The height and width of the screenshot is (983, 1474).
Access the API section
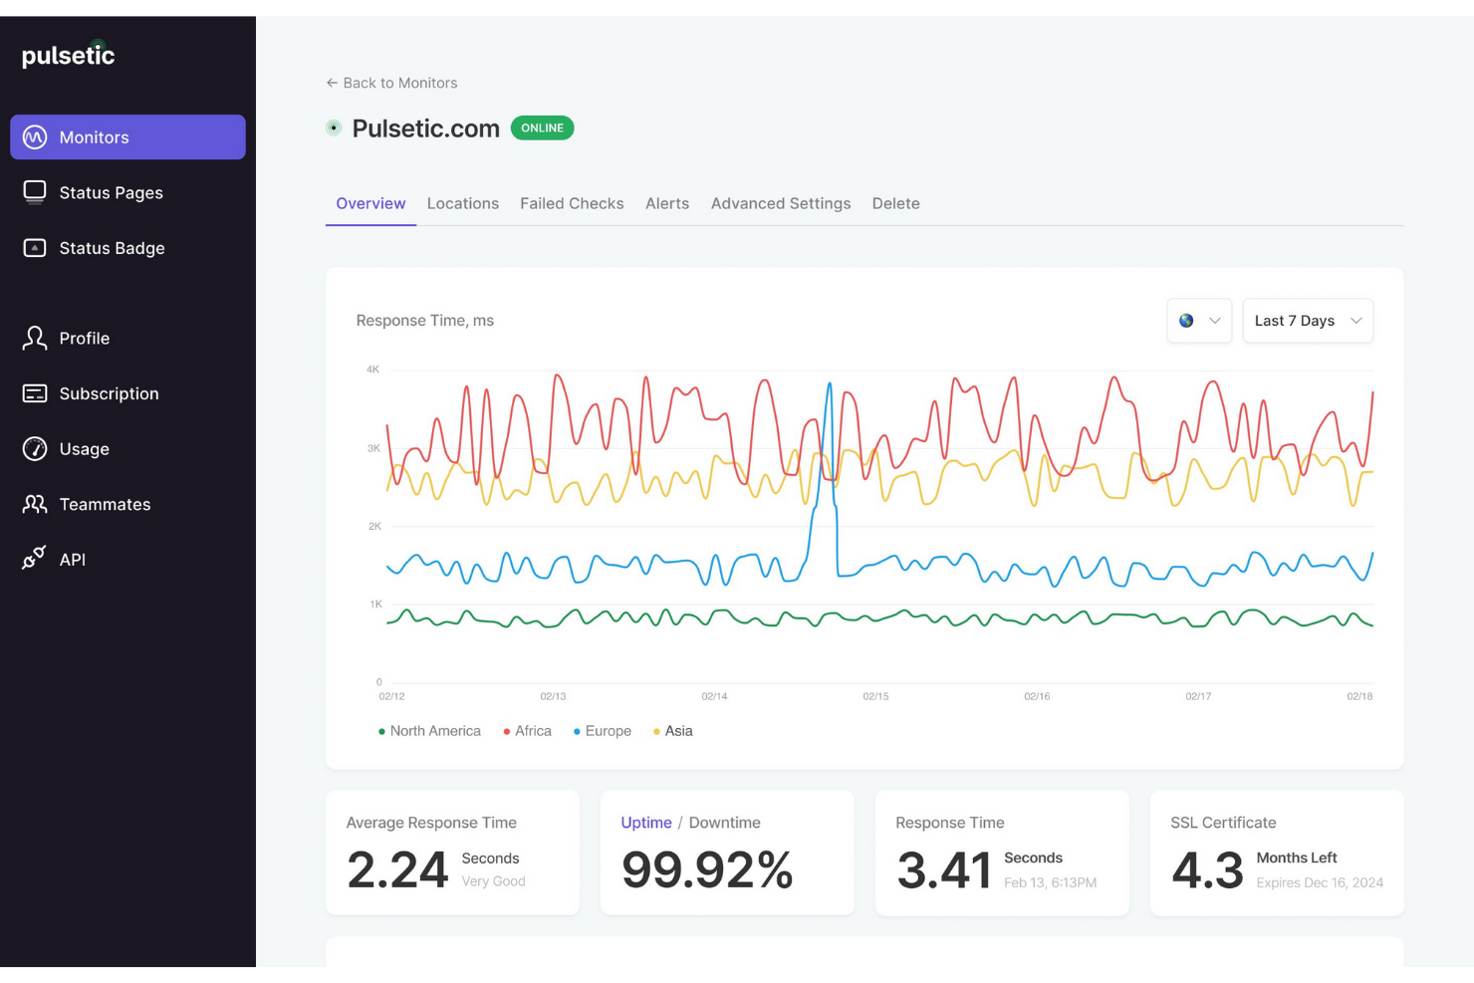pos(72,559)
